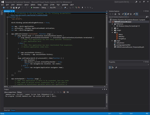Image resolution: width=150 pixels, height=115 pixels.
Task: Click the Output panel vertical scrollbar thumb
Action: (106, 99)
